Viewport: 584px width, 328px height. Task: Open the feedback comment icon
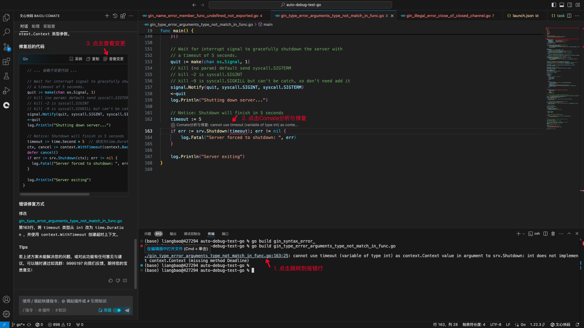click(x=125, y=281)
